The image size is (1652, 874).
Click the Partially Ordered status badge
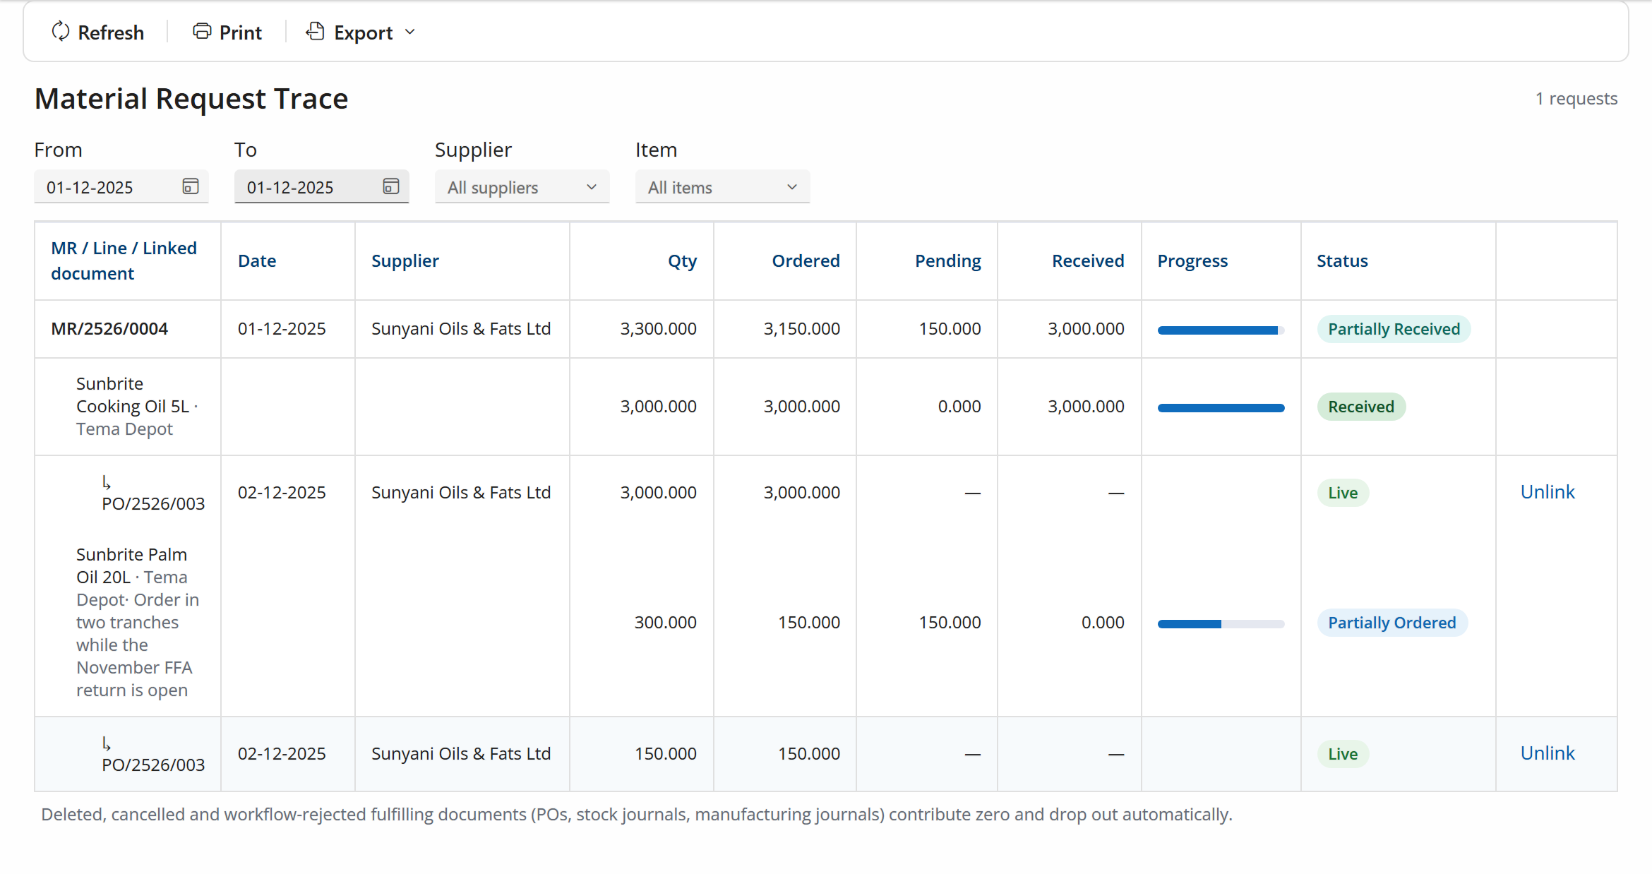coord(1392,623)
